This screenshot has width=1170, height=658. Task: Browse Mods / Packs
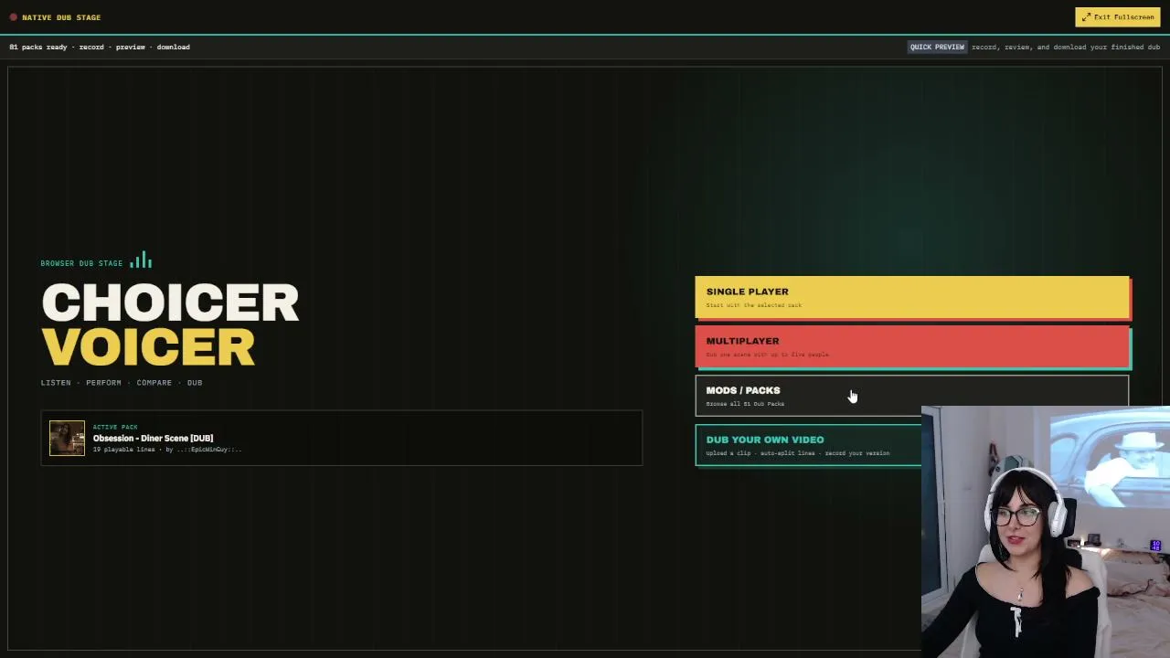[912, 396]
